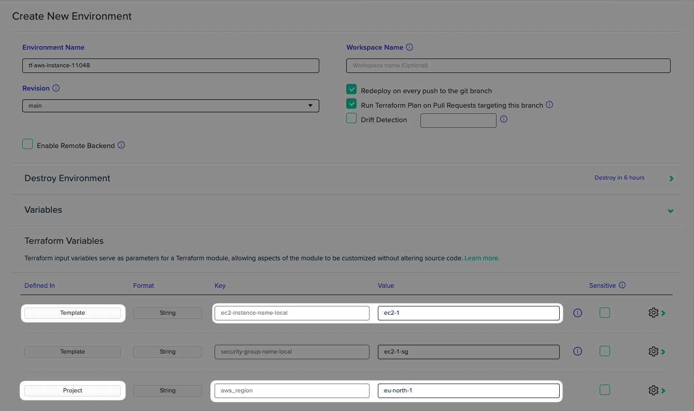Viewport: 694px width, 411px height.
Task: Click info icon beside Revision label
Action: (x=56, y=88)
